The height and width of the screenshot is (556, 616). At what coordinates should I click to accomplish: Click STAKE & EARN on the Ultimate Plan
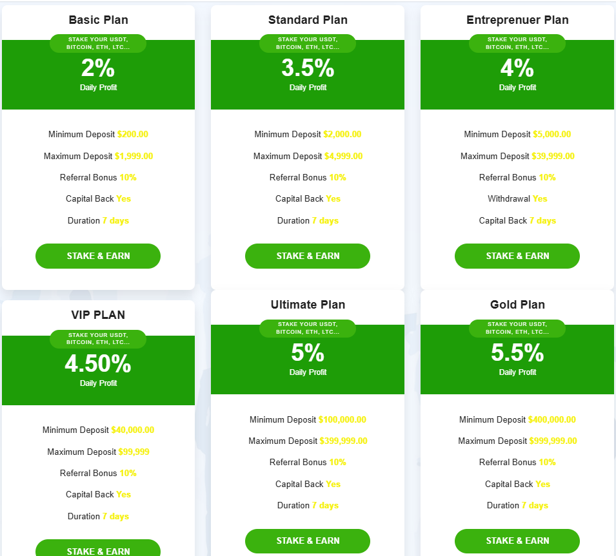click(x=307, y=541)
